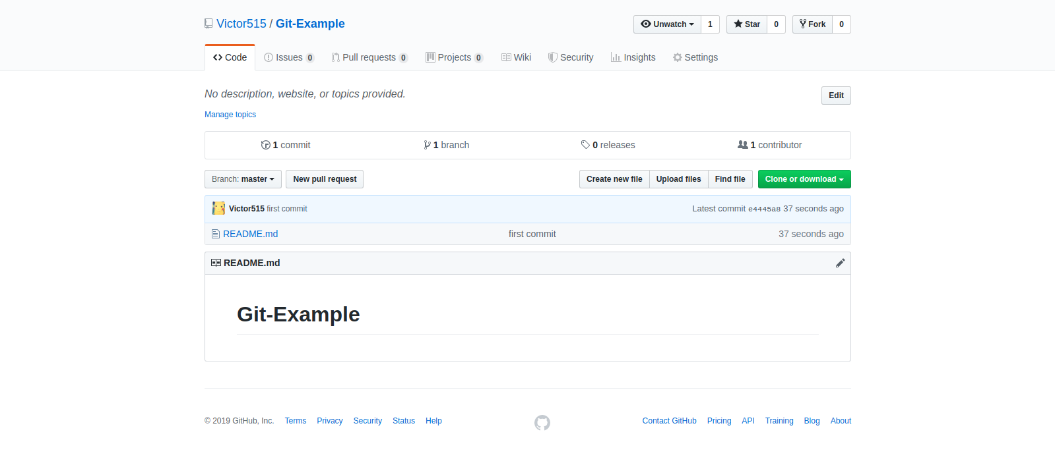Click the fork count showing 0
This screenshot has height=465, width=1055.
841,24
